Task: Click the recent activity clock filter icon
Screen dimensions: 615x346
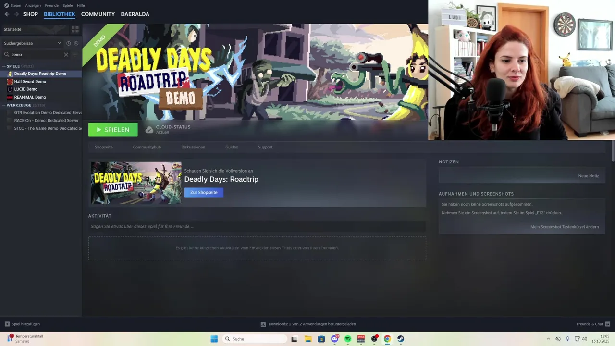Action: [x=68, y=43]
